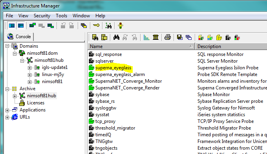This screenshot has width=267, height=154.
Task: Click the blue cascading windows icon in list toolbar
Action: coord(189,37)
